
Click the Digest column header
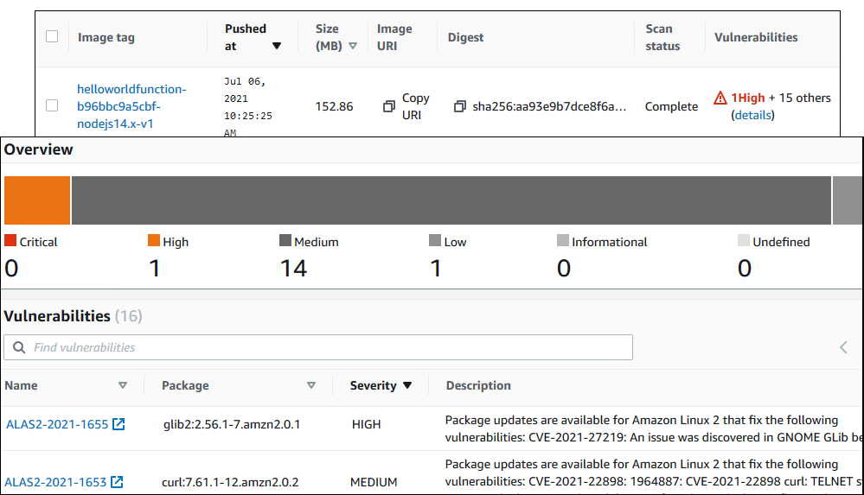click(465, 37)
